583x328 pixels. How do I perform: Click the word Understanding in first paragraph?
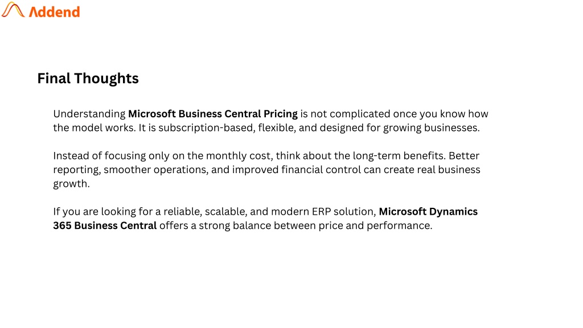point(89,114)
